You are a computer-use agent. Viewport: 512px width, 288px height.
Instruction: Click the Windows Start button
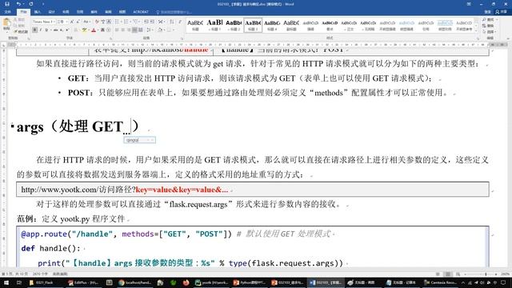[x=6, y=282]
